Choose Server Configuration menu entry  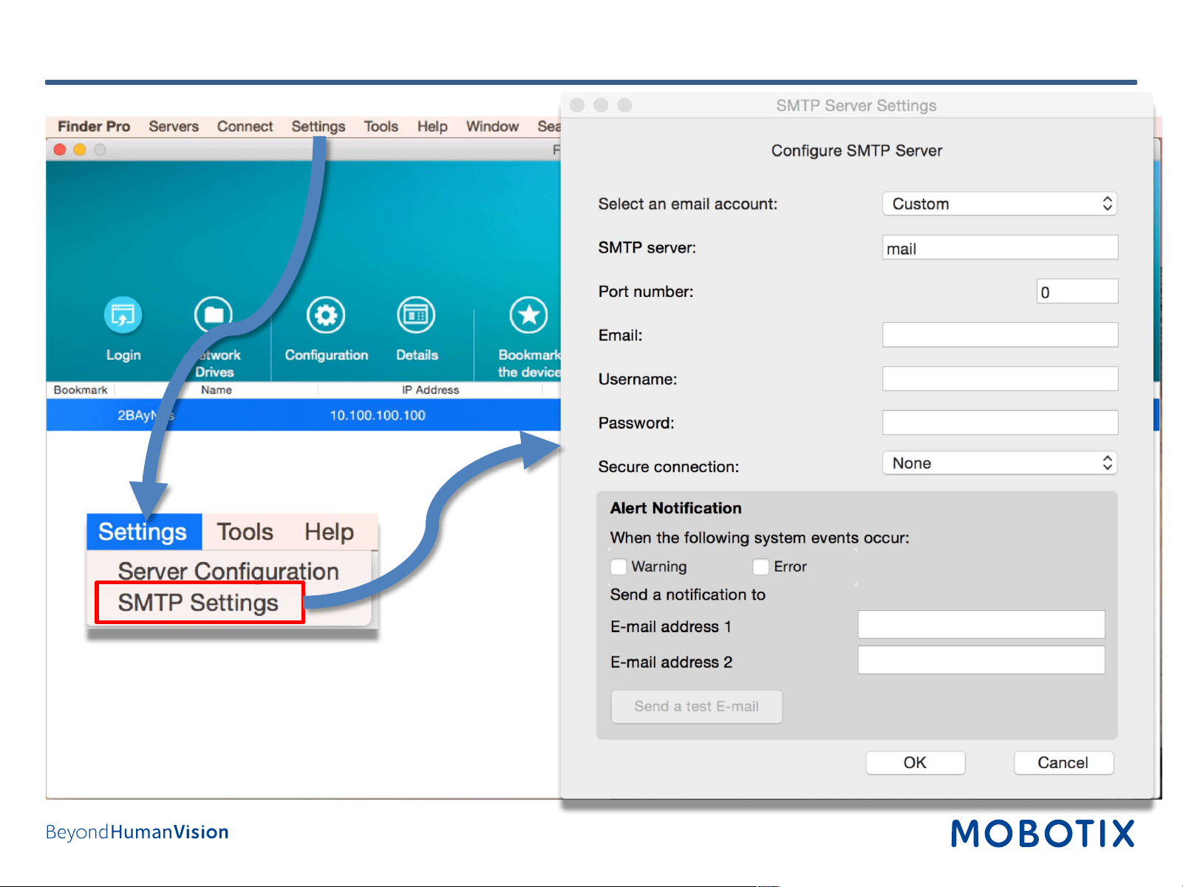228,570
